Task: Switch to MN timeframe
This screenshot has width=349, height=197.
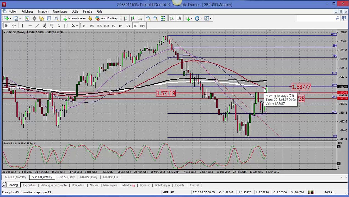Action: pos(142,26)
